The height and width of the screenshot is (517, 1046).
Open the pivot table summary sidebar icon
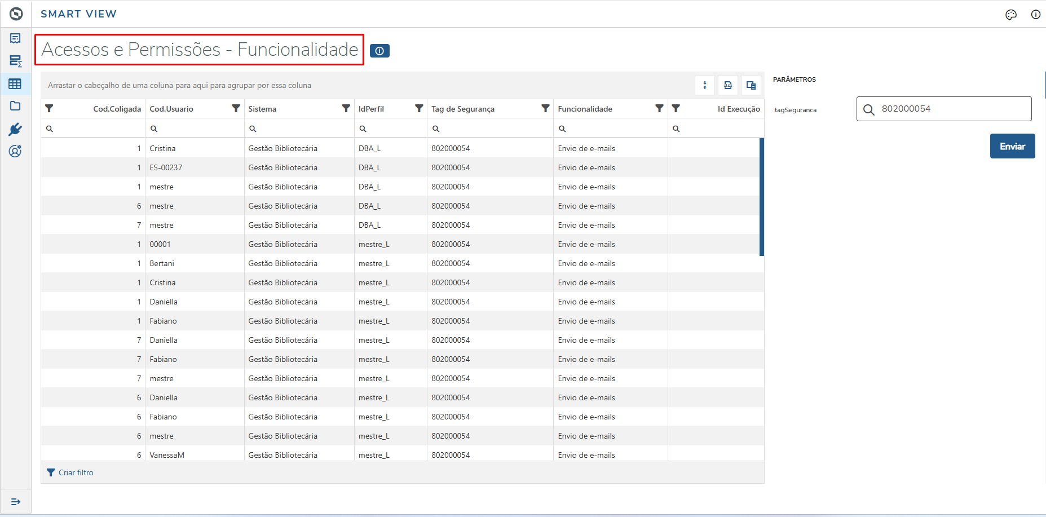[15, 61]
